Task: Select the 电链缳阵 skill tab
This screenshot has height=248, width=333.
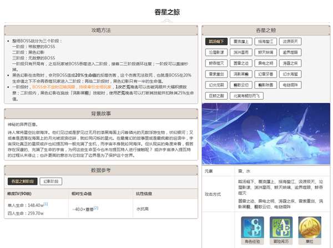Action: click(290, 85)
